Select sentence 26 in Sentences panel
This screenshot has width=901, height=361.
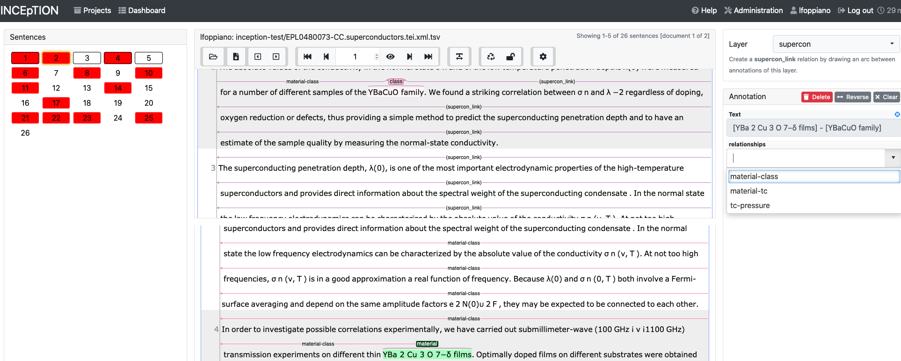(x=25, y=133)
